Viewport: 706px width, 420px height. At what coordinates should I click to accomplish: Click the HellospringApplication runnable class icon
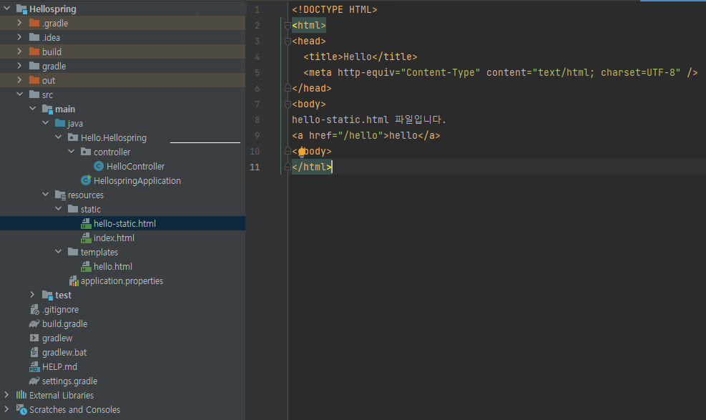[x=86, y=180]
